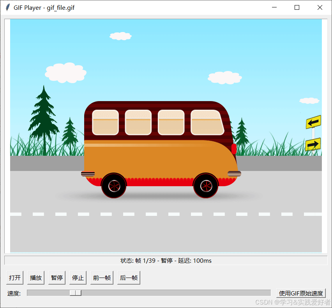
Task: Close the GIF Player window
Action: coord(320,7)
